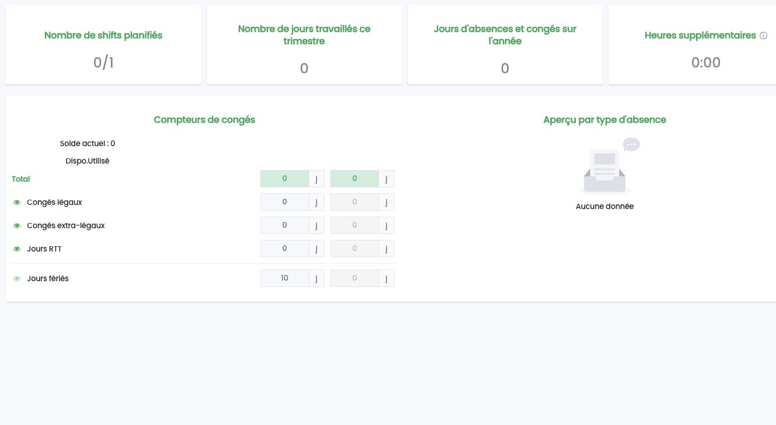Click the Total used days green field

355,179
